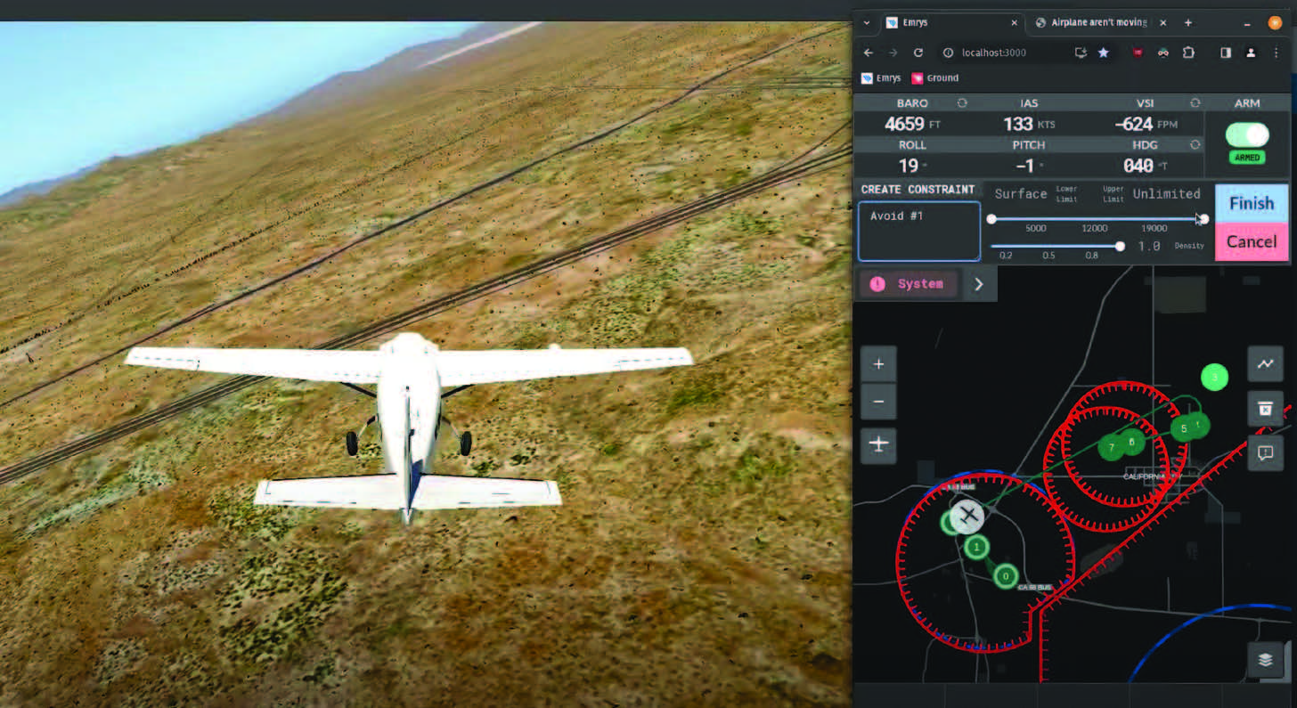Select the flight chart icon on right sidebar
This screenshot has width=1297, height=708.
[1265, 364]
